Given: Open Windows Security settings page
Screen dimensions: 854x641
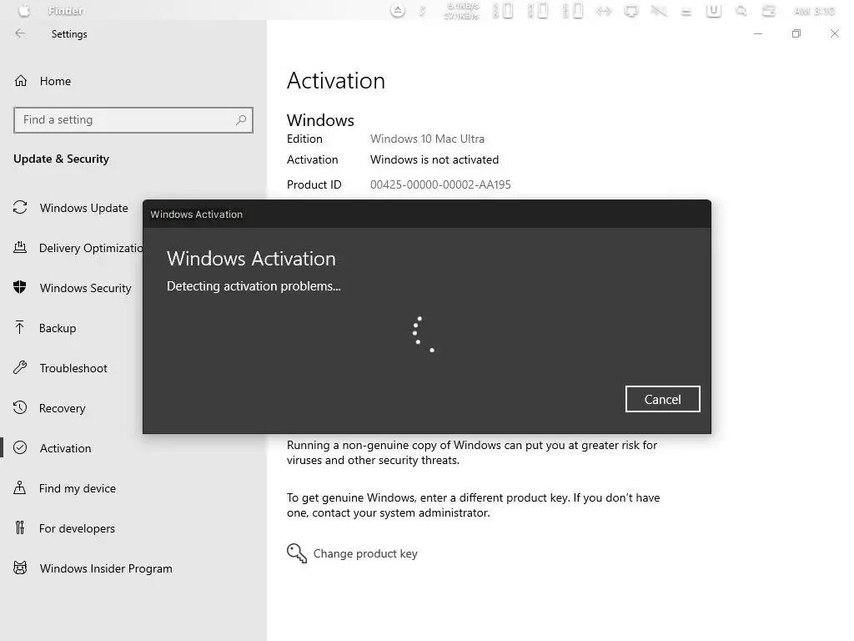Looking at the screenshot, I should [86, 288].
